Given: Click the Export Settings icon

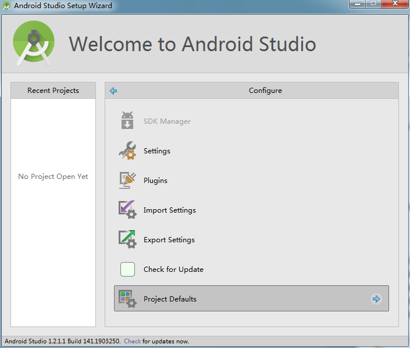Looking at the screenshot, I should [127, 239].
